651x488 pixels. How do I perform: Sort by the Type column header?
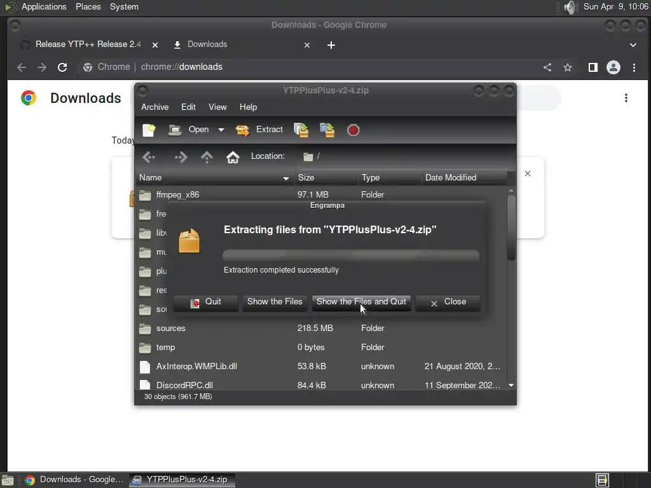pyautogui.click(x=390, y=178)
